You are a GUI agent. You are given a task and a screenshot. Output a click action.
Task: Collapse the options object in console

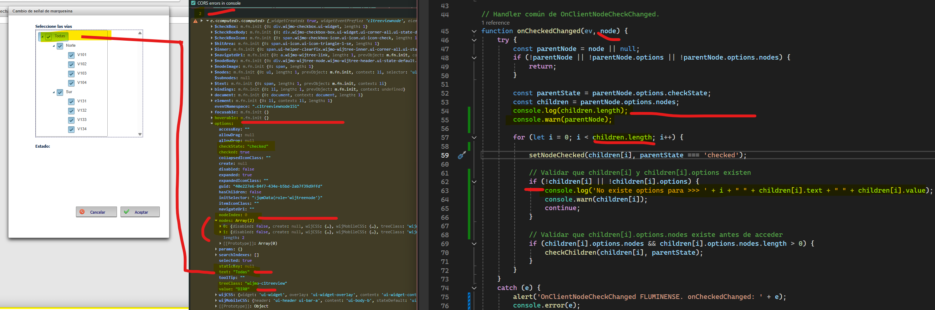(212, 124)
